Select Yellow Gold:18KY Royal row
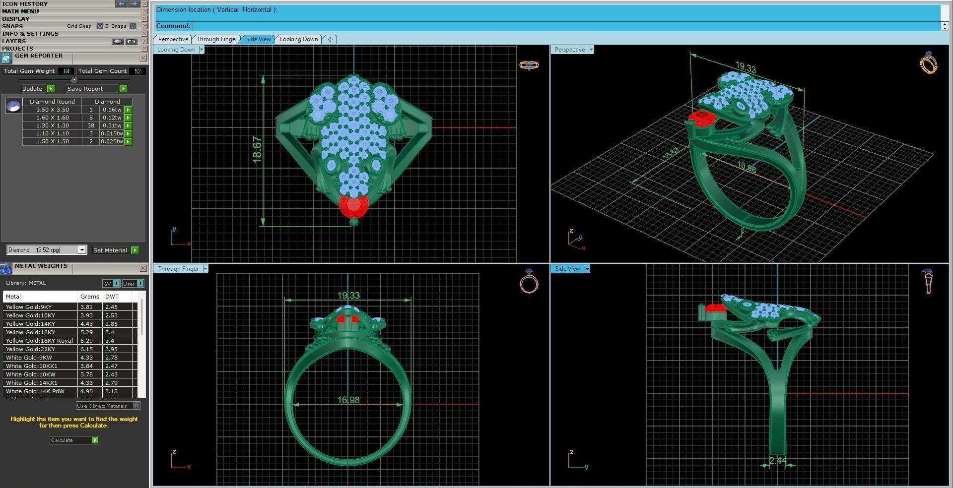This screenshot has width=953, height=488. [x=70, y=341]
